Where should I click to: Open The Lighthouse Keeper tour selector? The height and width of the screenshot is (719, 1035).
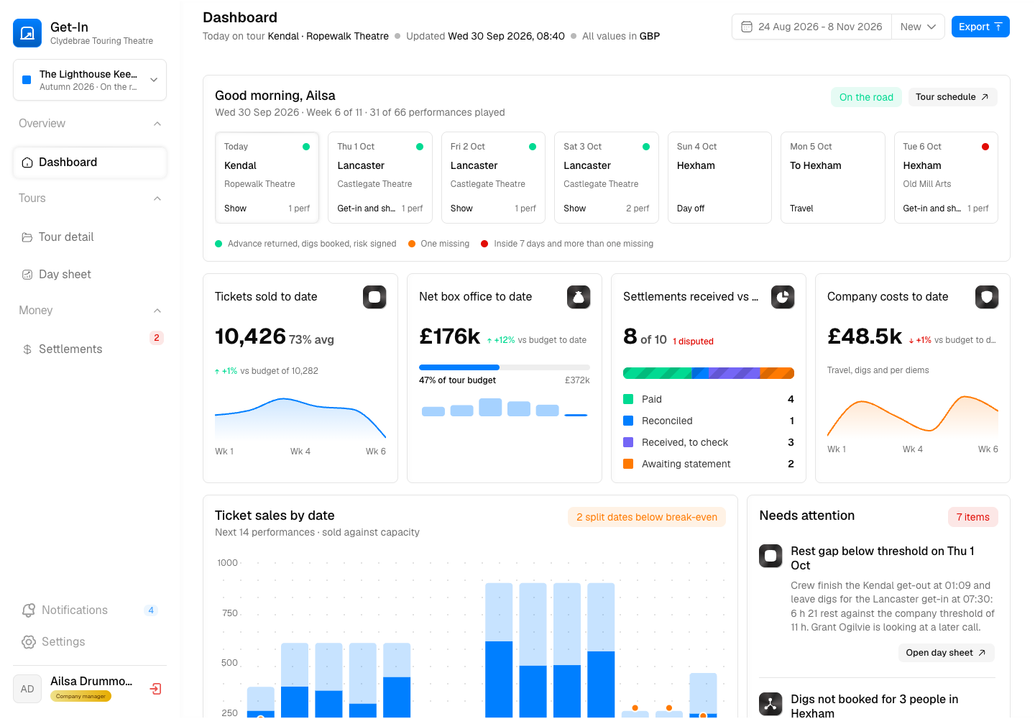90,80
